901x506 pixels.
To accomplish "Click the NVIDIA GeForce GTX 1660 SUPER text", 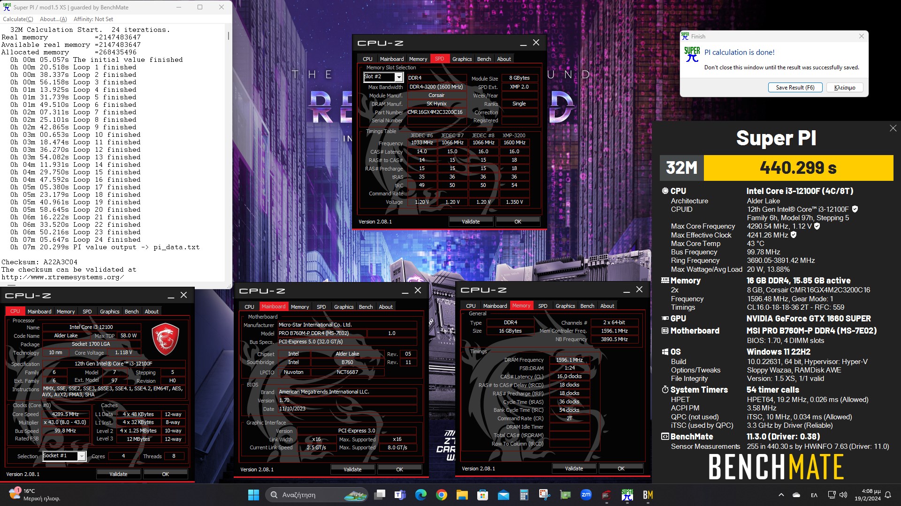I will 809,318.
